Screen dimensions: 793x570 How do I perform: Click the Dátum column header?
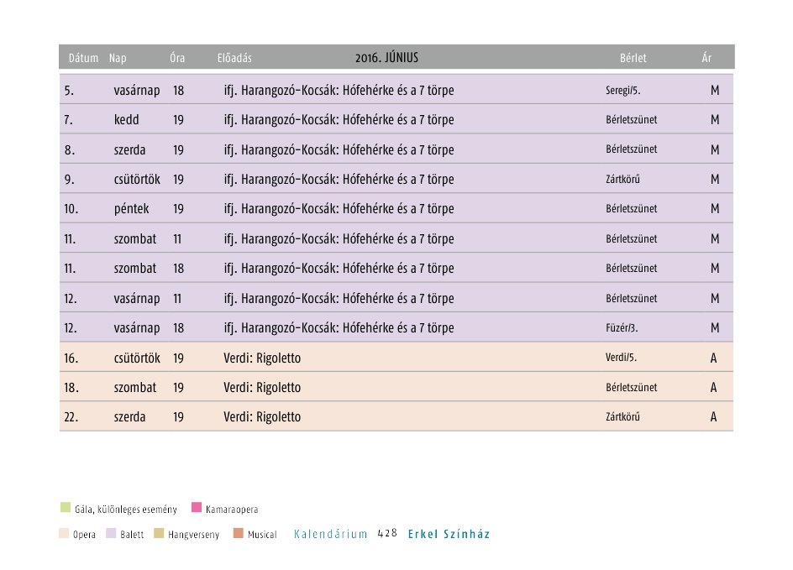pyautogui.click(x=84, y=59)
